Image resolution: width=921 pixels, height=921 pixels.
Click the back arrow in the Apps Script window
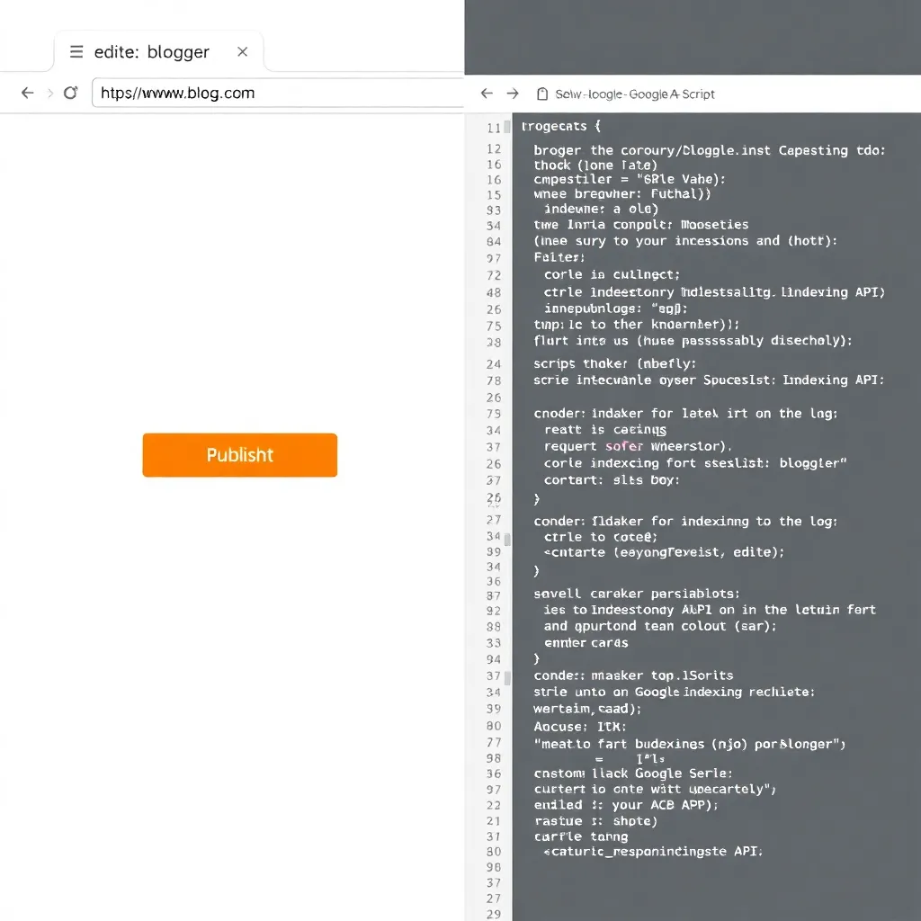[486, 93]
